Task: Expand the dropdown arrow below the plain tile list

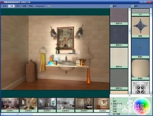Action: pos(130,95)
